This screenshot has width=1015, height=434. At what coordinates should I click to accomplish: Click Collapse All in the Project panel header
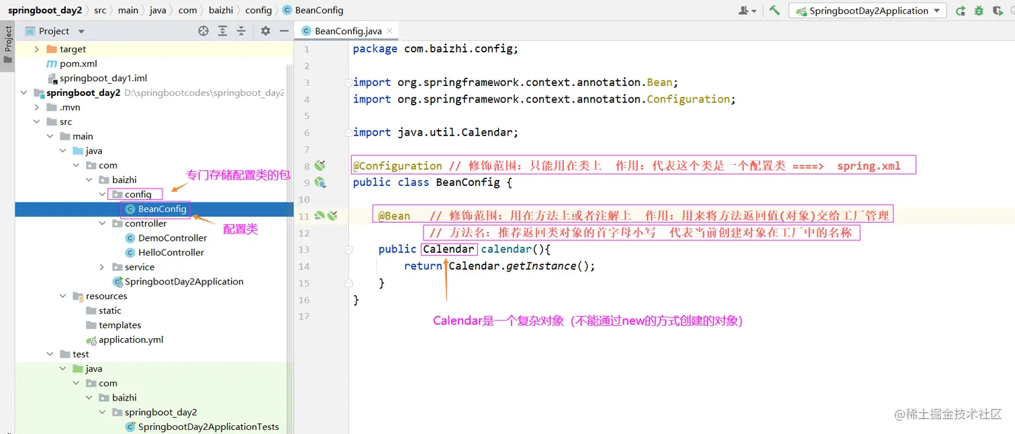(241, 31)
